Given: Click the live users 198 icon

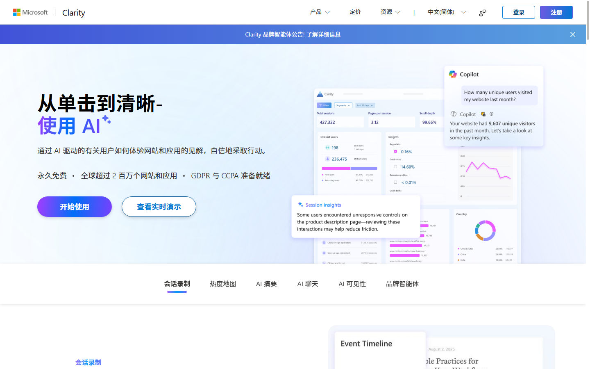Looking at the screenshot, I should tap(327, 148).
